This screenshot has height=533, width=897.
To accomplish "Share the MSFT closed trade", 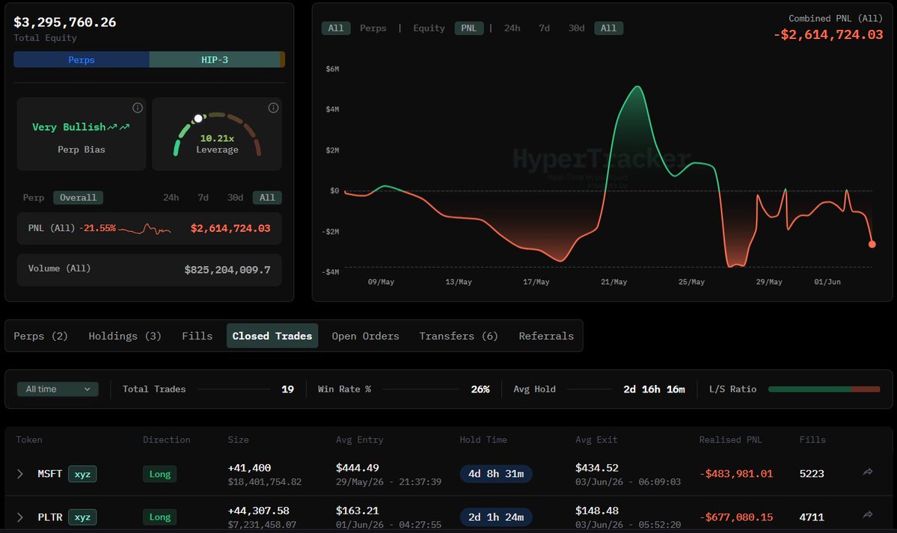I will 868,472.
